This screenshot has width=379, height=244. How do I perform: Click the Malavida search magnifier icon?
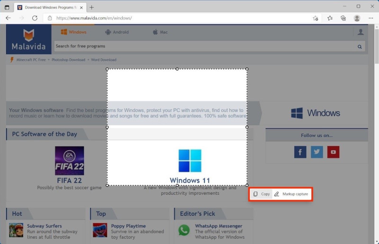click(360, 46)
